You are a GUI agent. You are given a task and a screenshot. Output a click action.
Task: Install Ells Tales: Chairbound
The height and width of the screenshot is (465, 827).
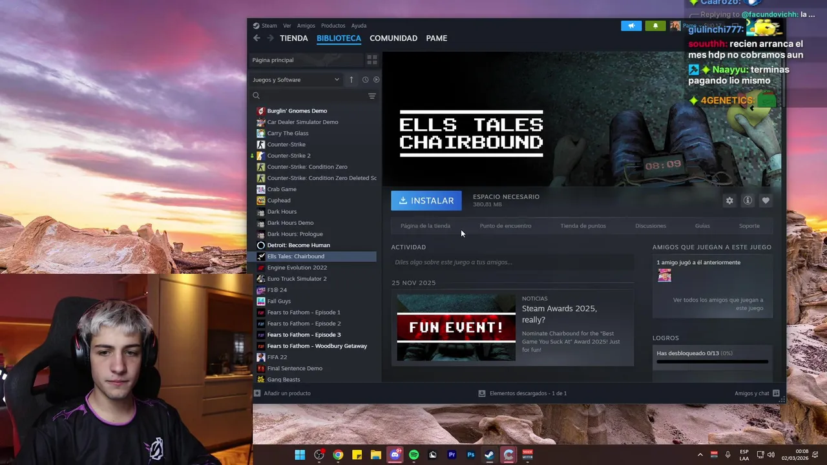(x=426, y=201)
